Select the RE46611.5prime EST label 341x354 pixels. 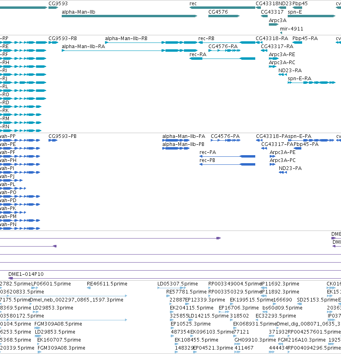[x=107, y=284]
